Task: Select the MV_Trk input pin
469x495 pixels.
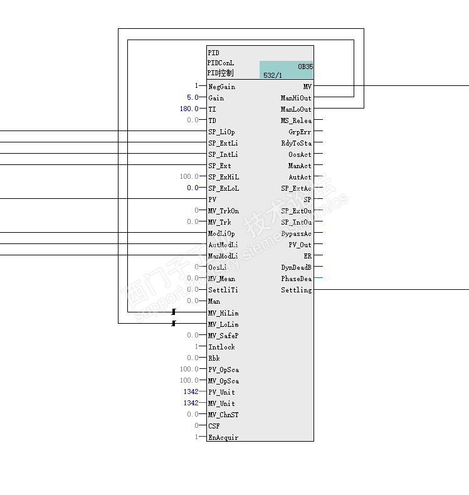Action: click(219, 222)
